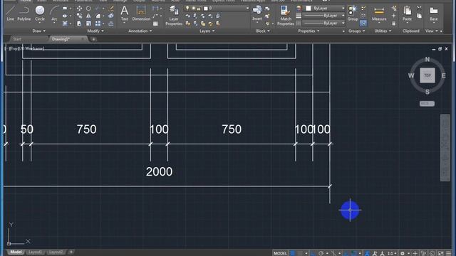Select the Mirror tool icon

tap(88, 16)
